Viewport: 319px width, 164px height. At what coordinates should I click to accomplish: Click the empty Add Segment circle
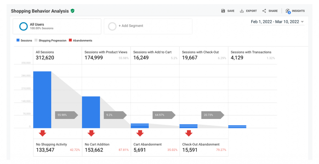[x=112, y=26]
